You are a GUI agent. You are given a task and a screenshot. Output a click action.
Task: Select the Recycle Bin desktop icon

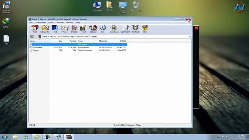coord(136,6)
